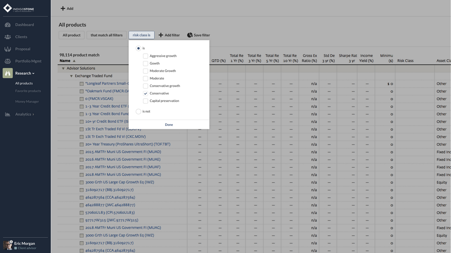
Task: Click the Clients people icon
Action: pos(8,37)
